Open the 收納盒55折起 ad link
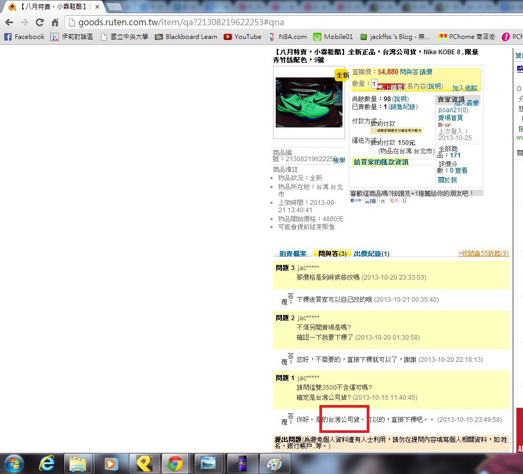Image resolution: width=523 pixels, height=474 pixels. point(484,253)
